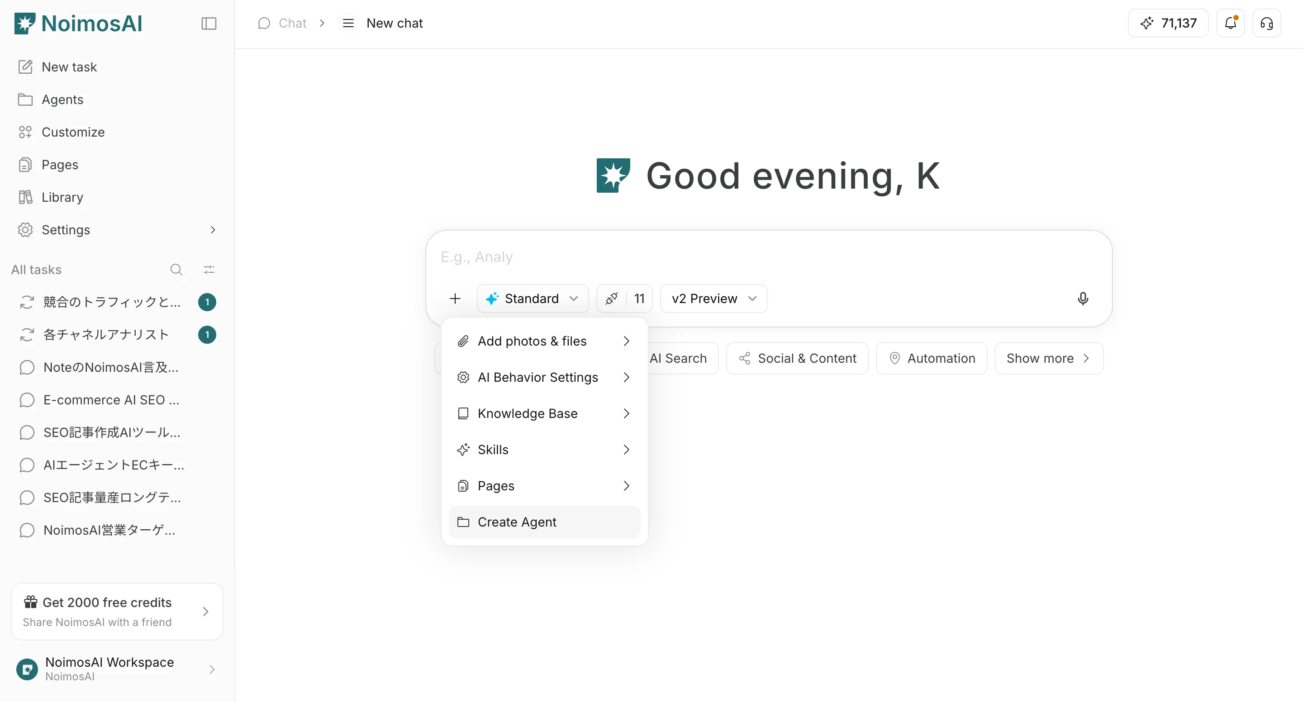Open the notifications bell
The height and width of the screenshot is (702, 1303).
[x=1230, y=23]
